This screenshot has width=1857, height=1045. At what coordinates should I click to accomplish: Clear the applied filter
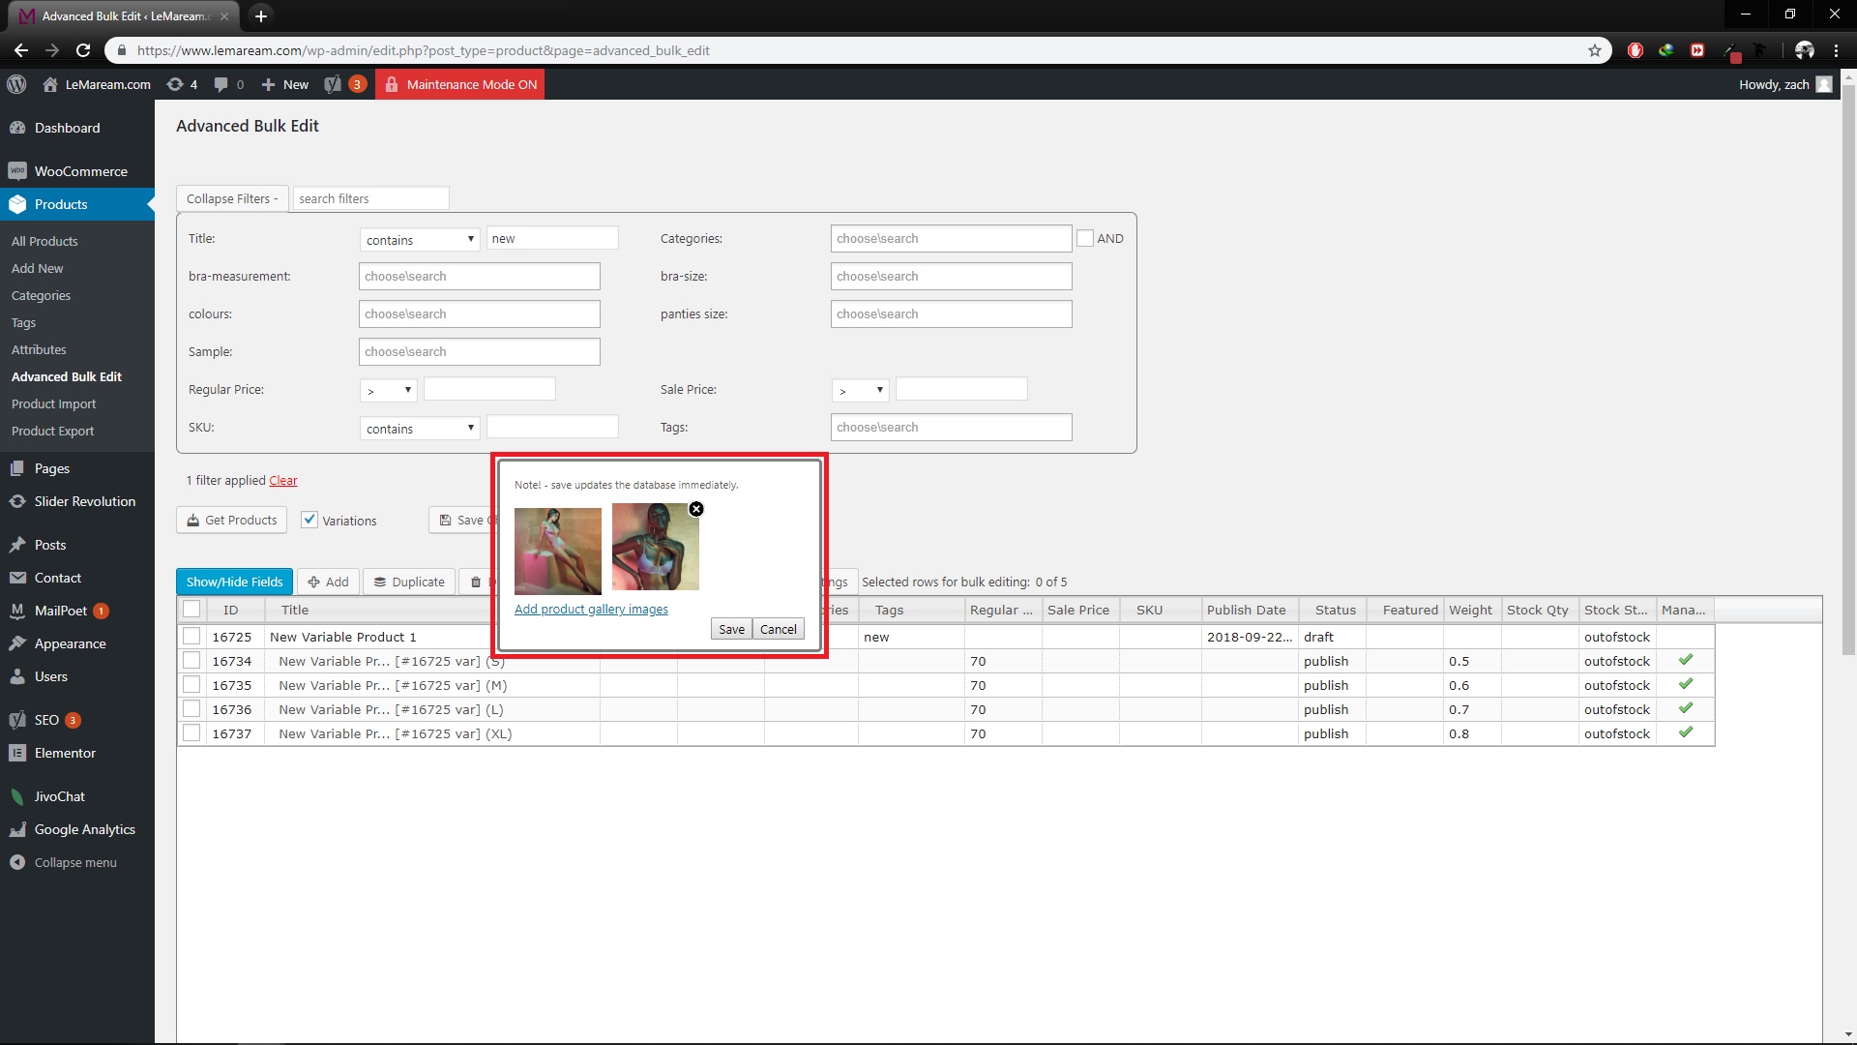(x=282, y=480)
